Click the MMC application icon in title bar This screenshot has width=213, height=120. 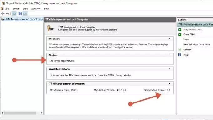tap(3, 3)
